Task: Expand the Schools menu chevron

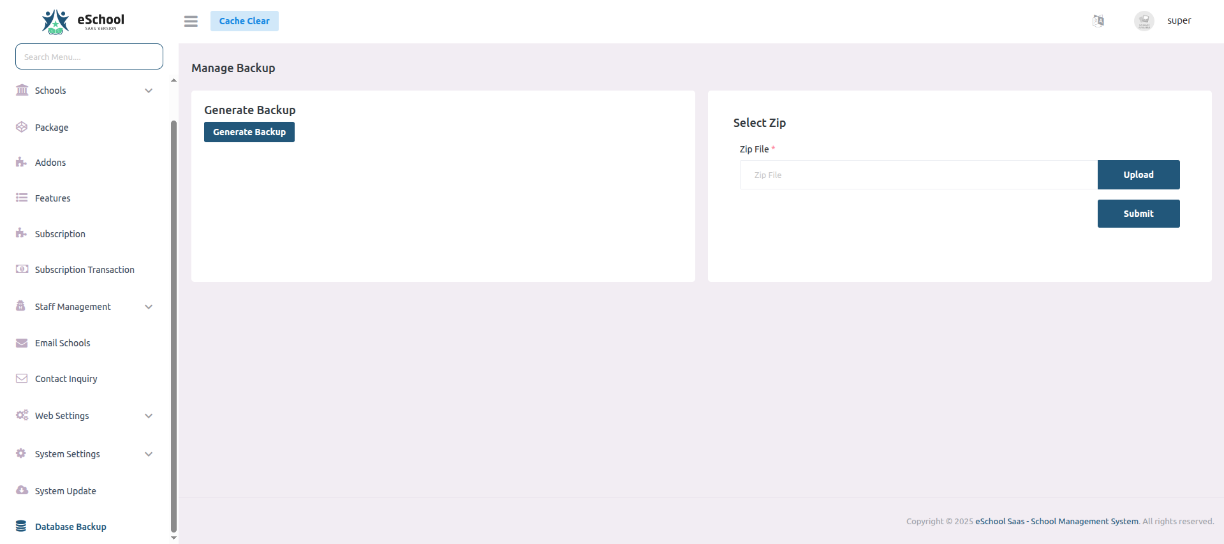Action: [x=149, y=91]
